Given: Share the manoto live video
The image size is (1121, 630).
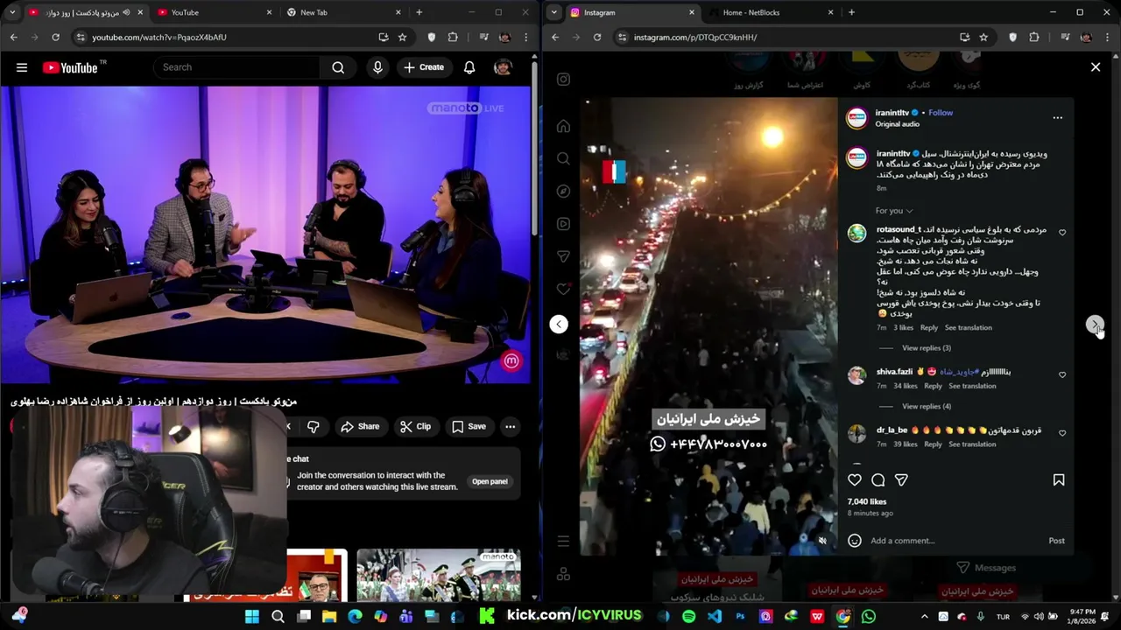Looking at the screenshot, I should [x=360, y=427].
